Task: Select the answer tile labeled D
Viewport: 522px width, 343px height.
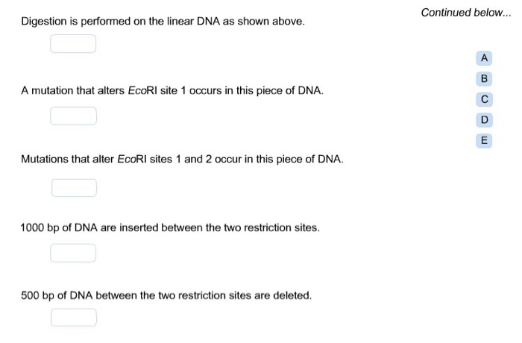Action: [485, 120]
